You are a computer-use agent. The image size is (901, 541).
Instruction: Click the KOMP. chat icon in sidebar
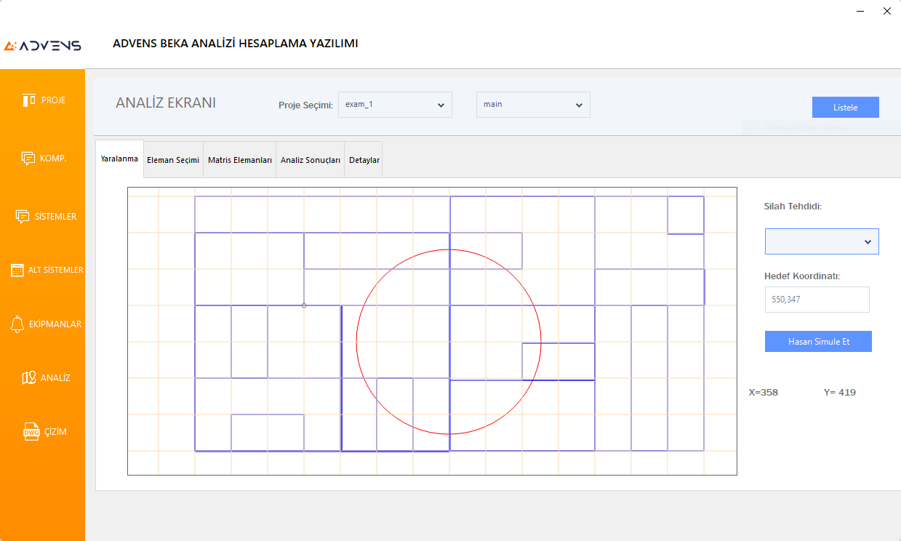click(x=28, y=158)
